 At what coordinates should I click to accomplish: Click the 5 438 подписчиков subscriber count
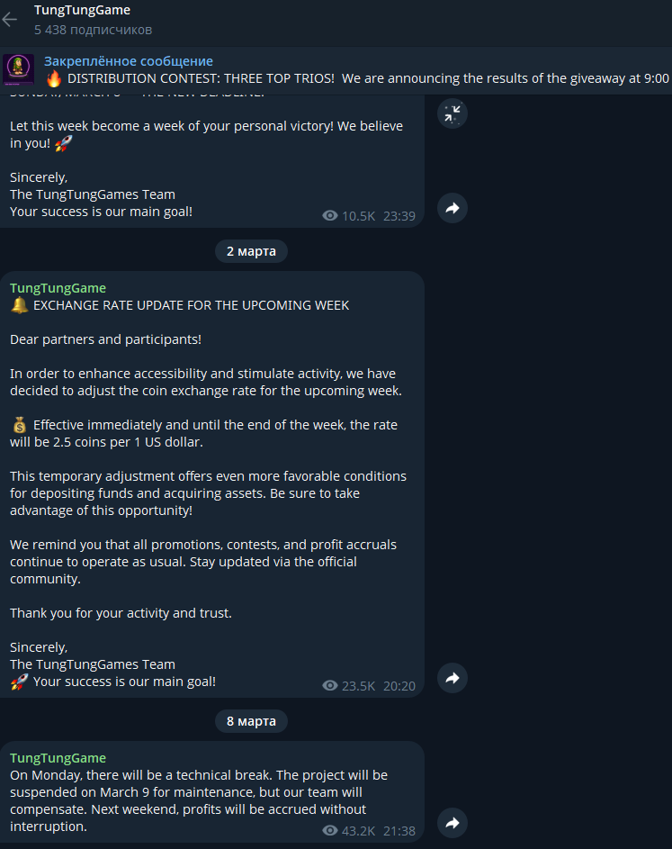pyautogui.click(x=93, y=30)
